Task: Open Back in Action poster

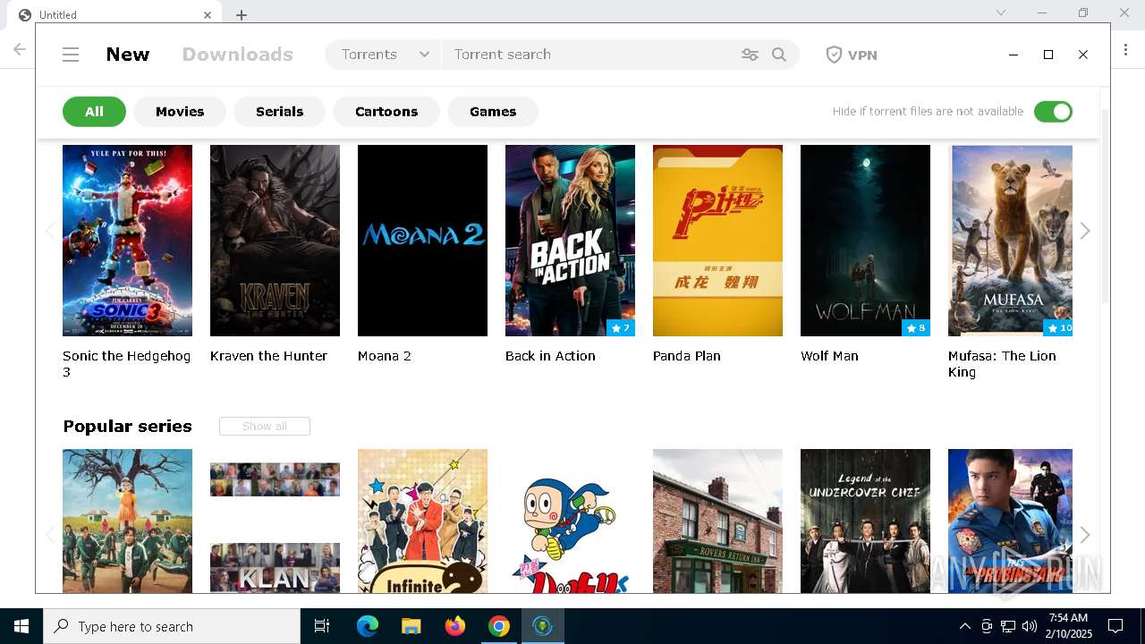Action: click(570, 241)
